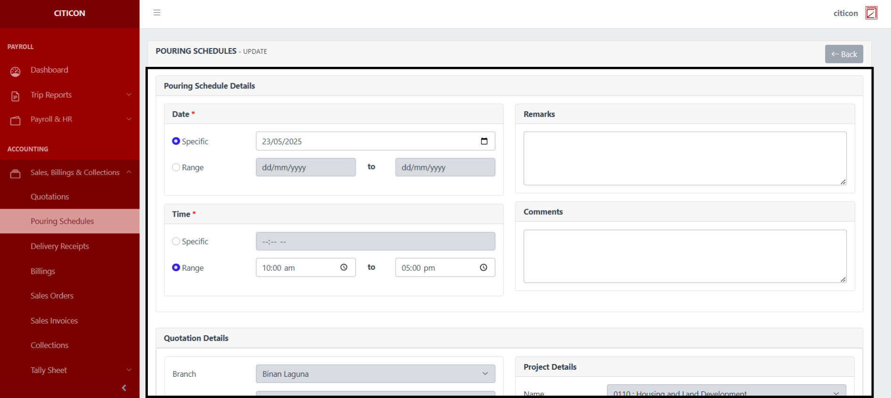The width and height of the screenshot is (891, 398).
Task: Select the Specific radio button under Time
Action: tap(176, 241)
